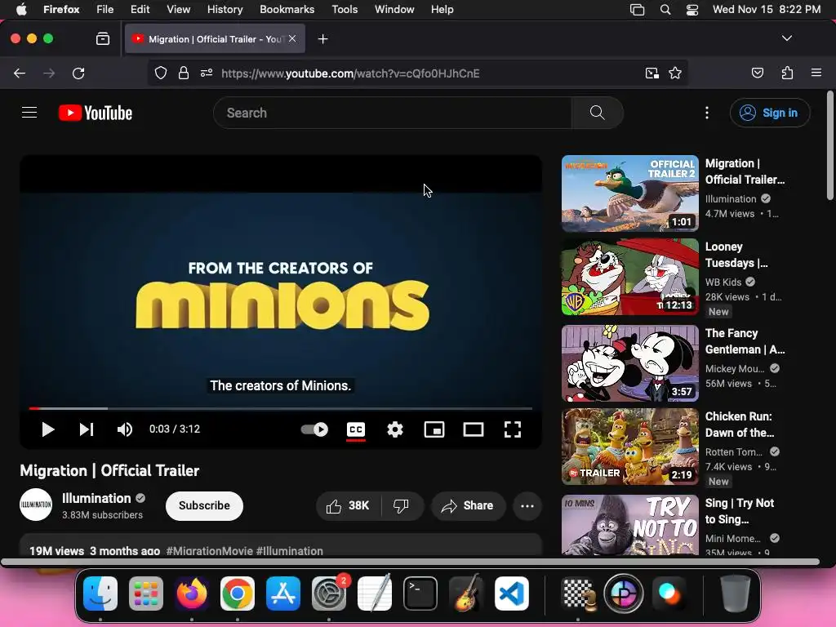Open Migration Official Trailer 2 thumbnail
The width and height of the screenshot is (836, 627).
tap(629, 193)
